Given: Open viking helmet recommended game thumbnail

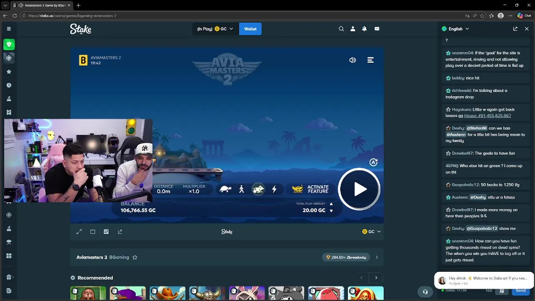Looking at the screenshot, I should (207, 293).
